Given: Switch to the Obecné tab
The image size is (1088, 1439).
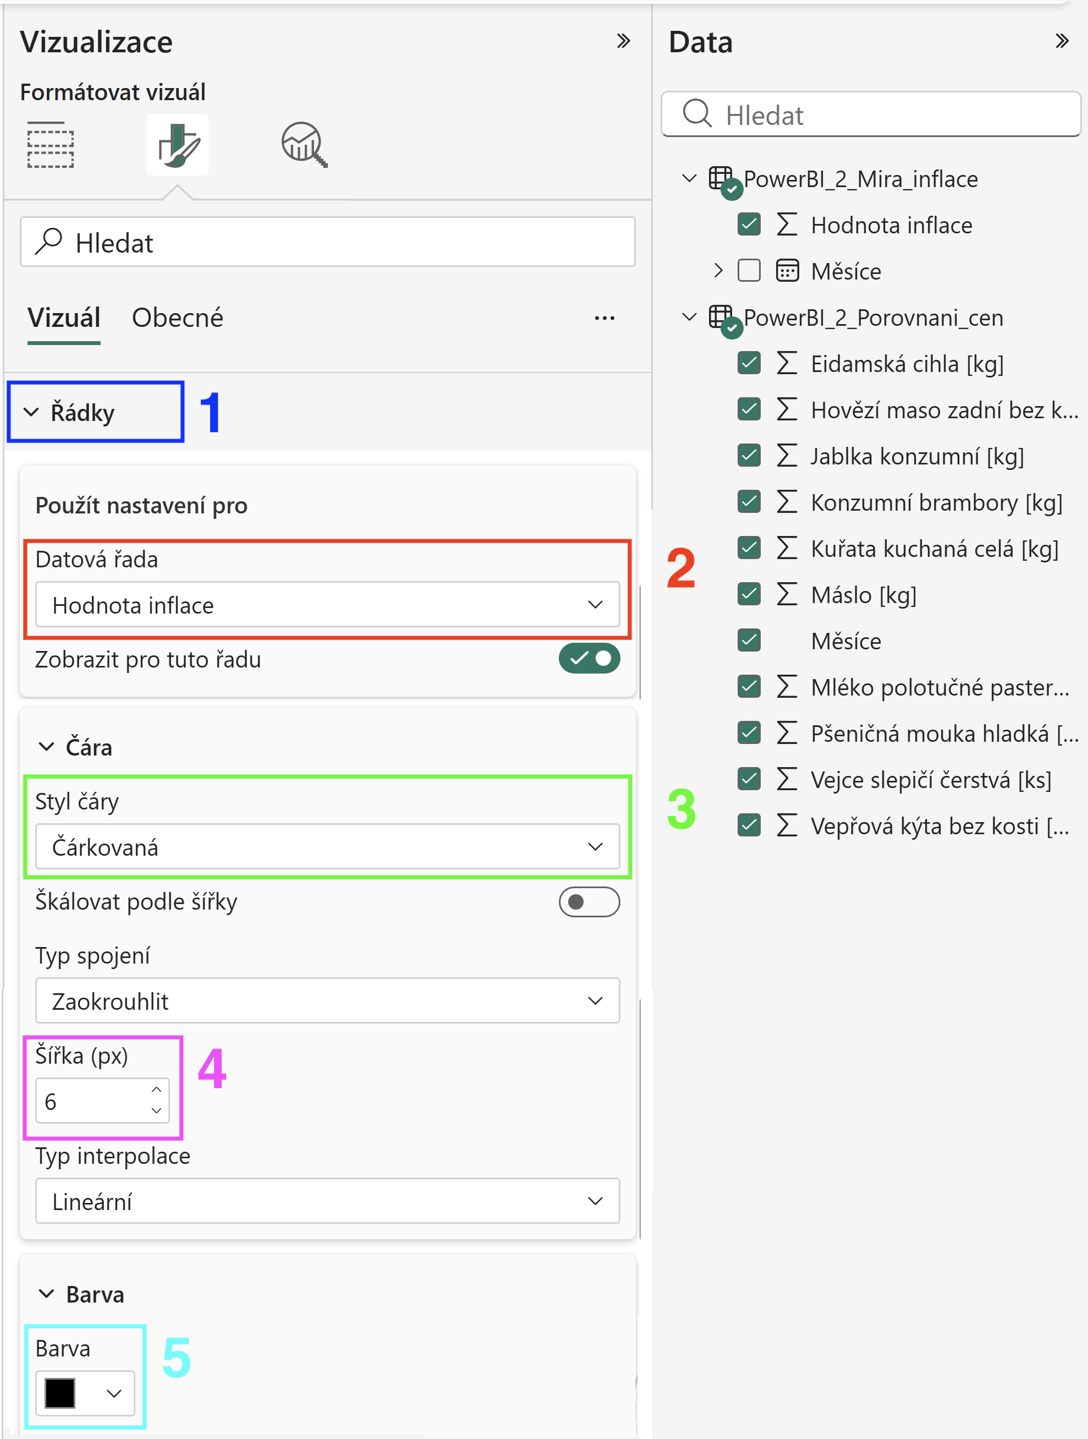Looking at the screenshot, I should click(178, 318).
